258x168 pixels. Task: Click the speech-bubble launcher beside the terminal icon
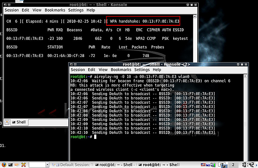(17, 165)
